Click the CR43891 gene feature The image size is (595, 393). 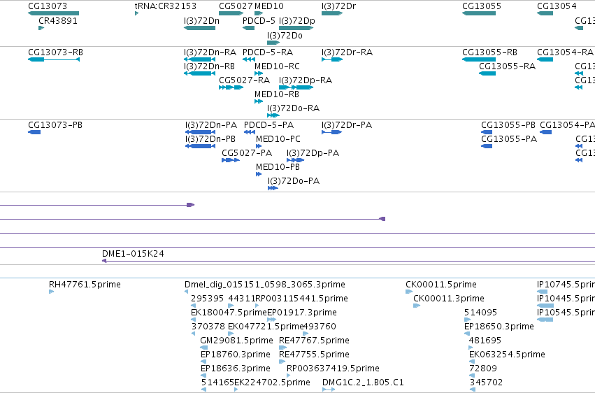point(41,28)
